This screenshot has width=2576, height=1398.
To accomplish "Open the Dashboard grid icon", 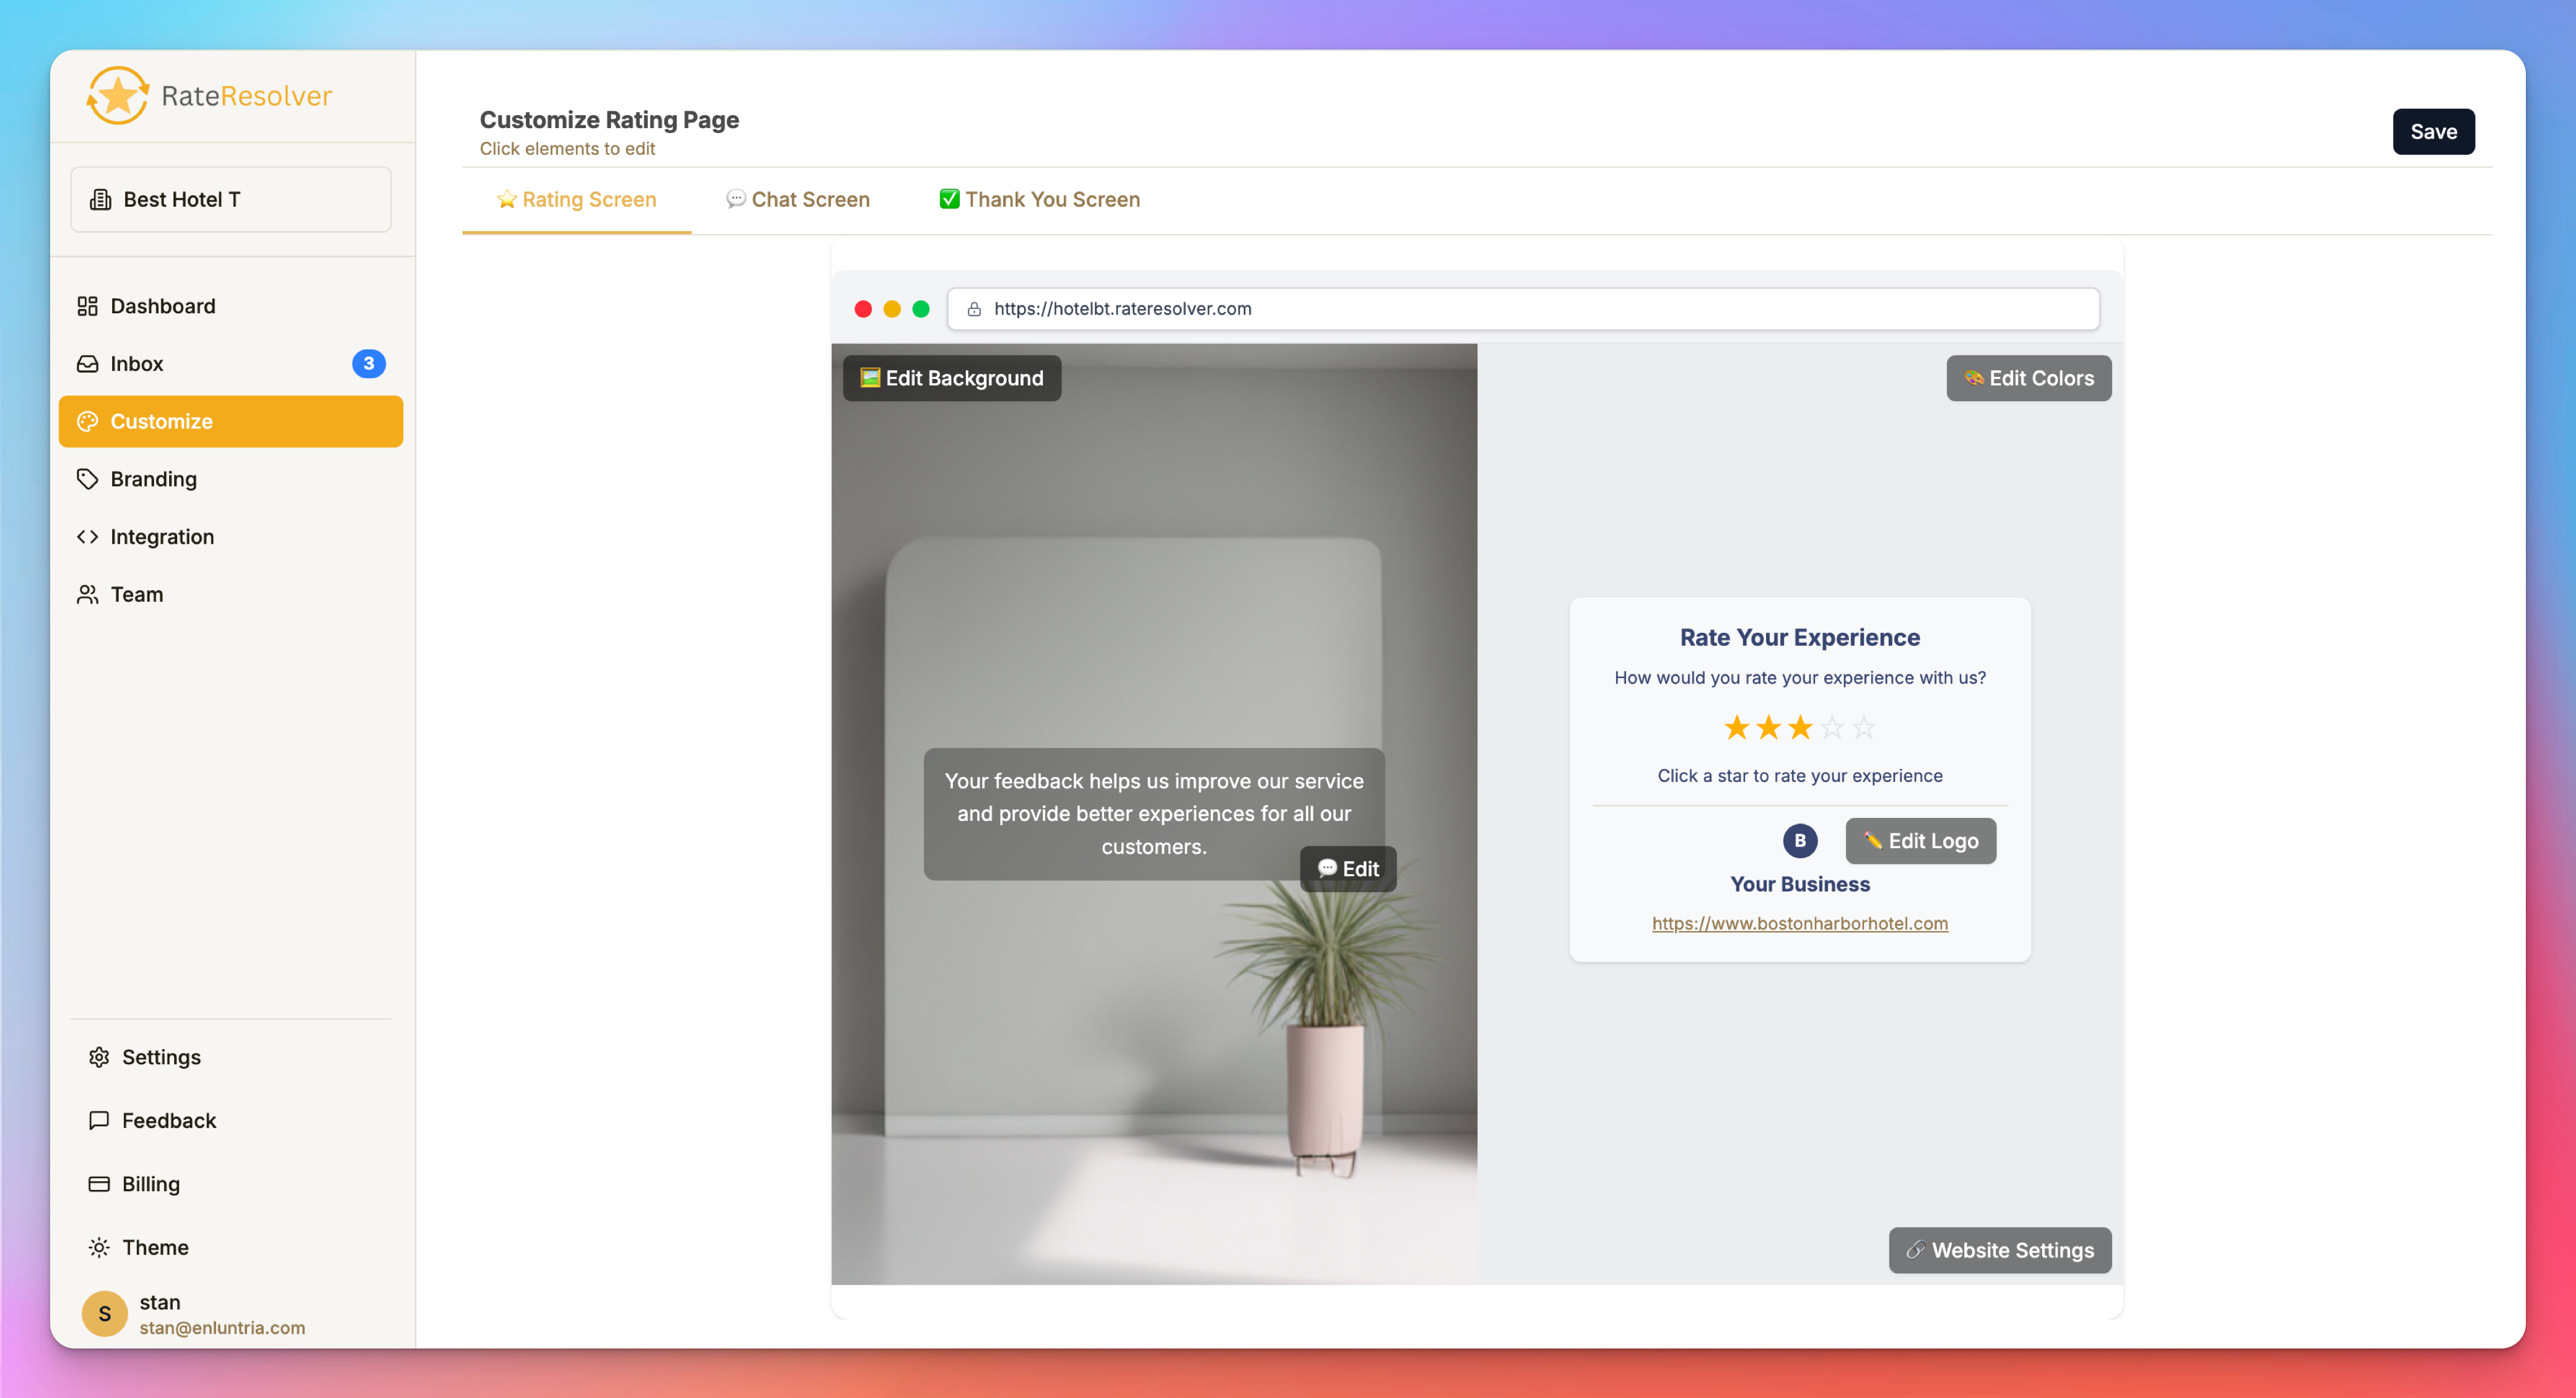I will tap(87, 306).
